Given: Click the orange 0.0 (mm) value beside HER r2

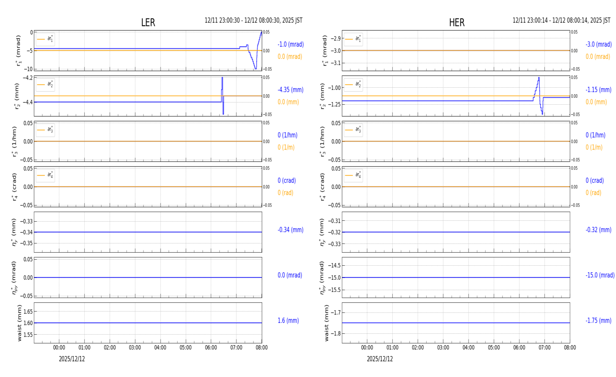Looking at the screenshot, I should (x=596, y=102).
